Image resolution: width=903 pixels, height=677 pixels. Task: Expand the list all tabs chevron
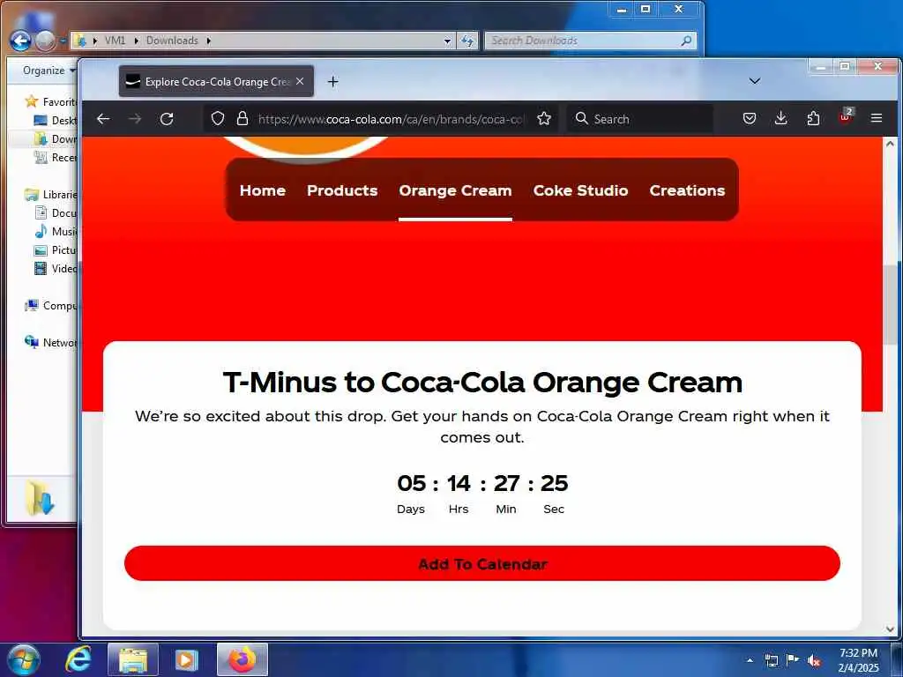tap(755, 80)
